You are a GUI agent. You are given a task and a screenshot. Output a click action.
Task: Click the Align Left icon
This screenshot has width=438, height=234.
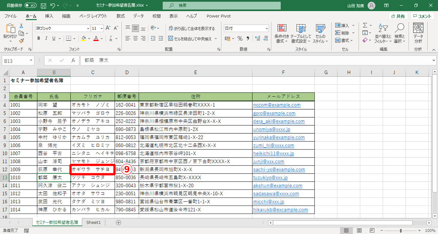pos(128,38)
